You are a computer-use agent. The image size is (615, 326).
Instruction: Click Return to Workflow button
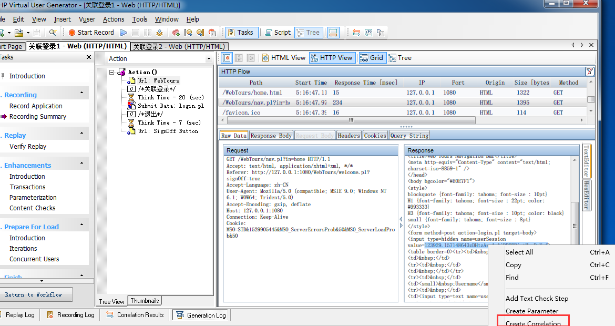tap(36, 294)
